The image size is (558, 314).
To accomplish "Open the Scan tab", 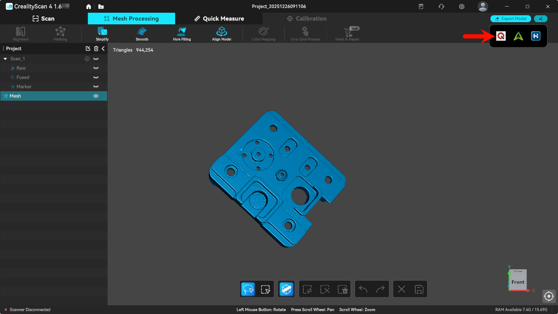I will (44, 18).
